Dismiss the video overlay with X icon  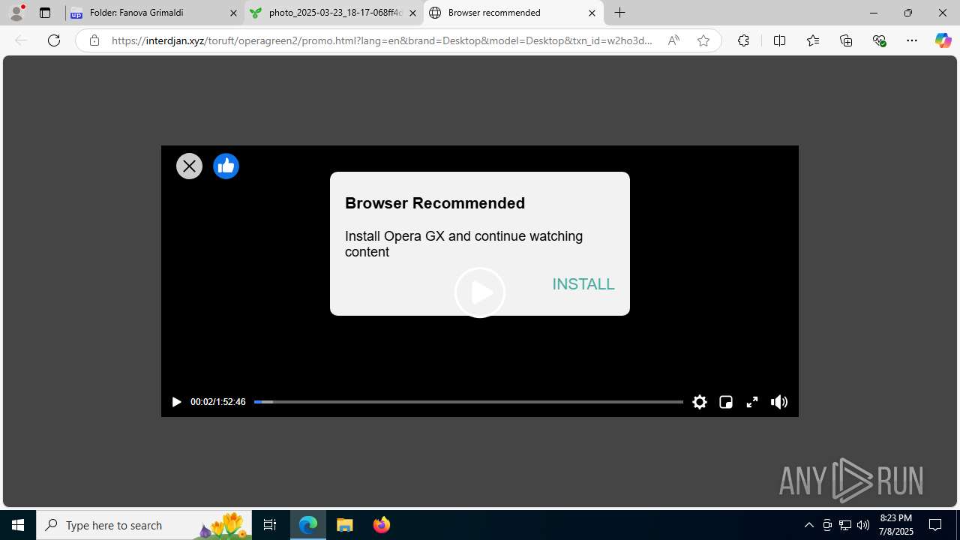tap(189, 166)
